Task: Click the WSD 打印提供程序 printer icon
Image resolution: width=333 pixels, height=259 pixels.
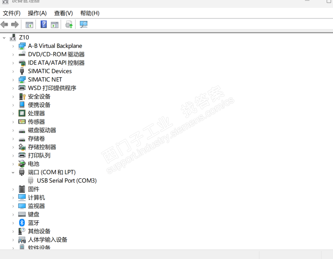Action: click(22, 88)
